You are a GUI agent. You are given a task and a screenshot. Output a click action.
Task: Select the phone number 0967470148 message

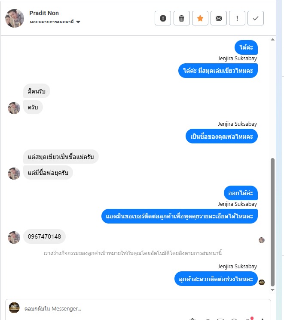click(x=44, y=236)
